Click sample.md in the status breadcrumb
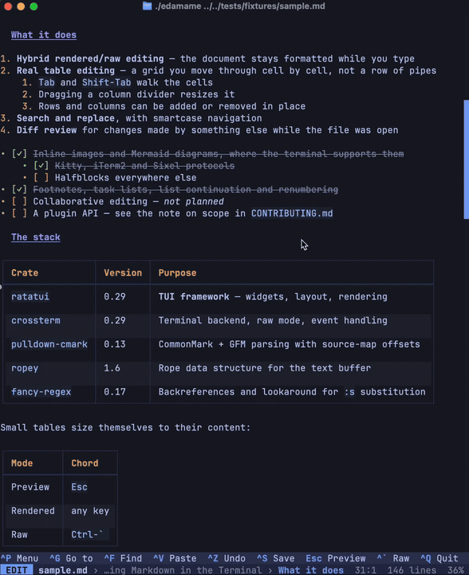This screenshot has width=469, height=575. point(62,570)
